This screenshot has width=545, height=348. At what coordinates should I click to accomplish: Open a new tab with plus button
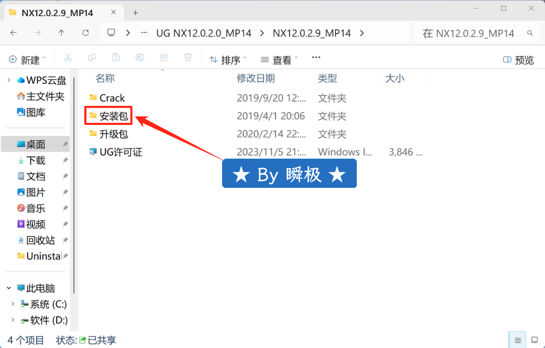pos(135,13)
